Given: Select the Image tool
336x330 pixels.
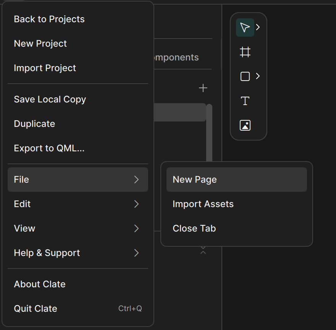Looking at the screenshot, I should point(245,125).
